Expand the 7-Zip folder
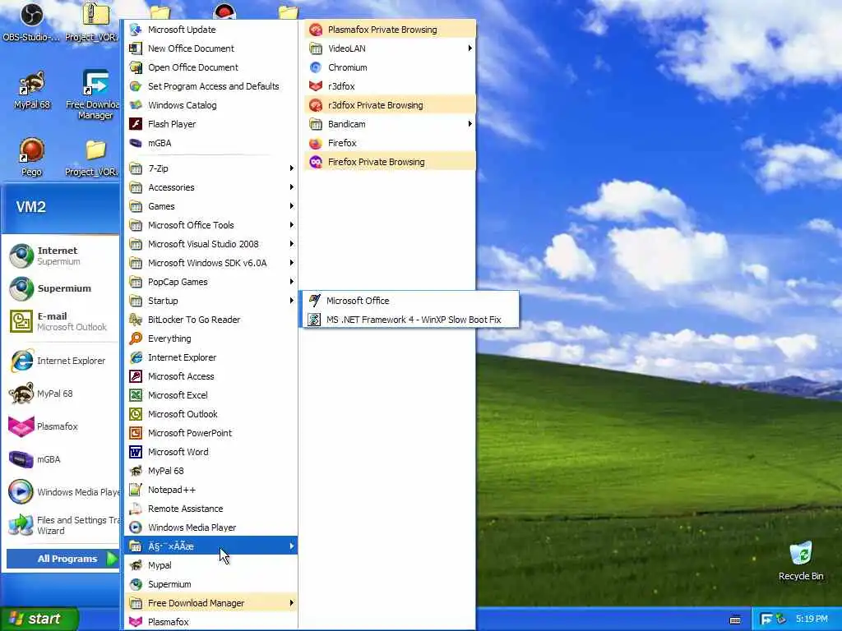The width and height of the screenshot is (842, 631). (x=211, y=168)
